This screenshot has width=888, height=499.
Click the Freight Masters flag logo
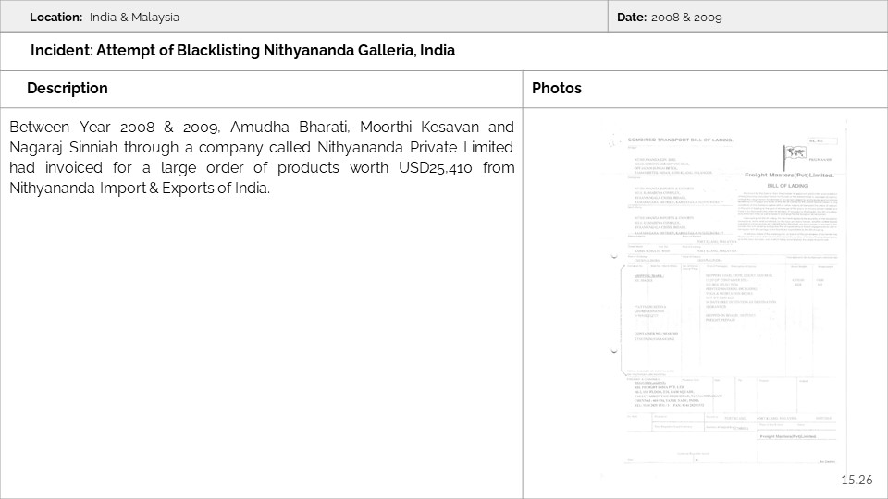click(793, 154)
